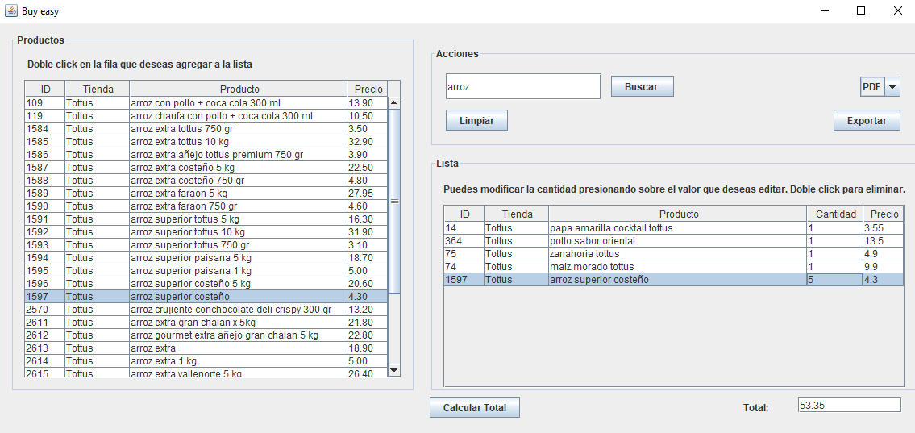Select row arroz extra costeño 5 kg

pos(206,167)
